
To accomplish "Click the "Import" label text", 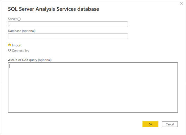I will 17,45.
